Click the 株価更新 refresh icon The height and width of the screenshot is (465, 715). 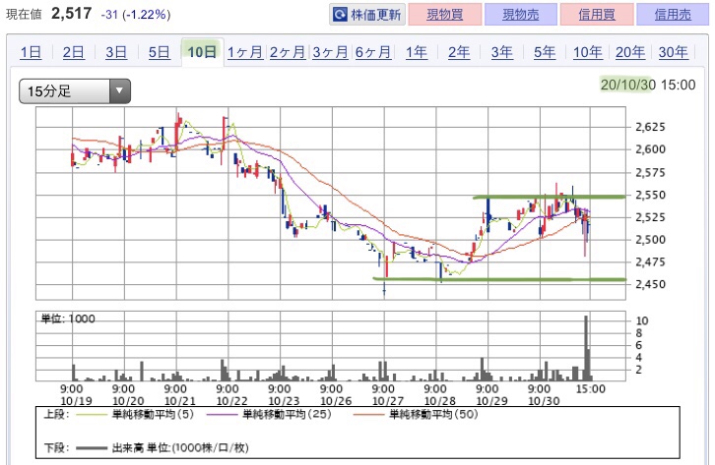(x=340, y=15)
